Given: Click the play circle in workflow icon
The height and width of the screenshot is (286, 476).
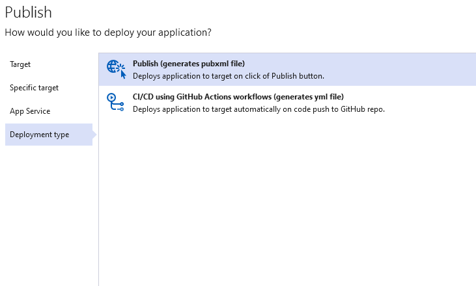Looking at the screenshot, I should [111, 97].
